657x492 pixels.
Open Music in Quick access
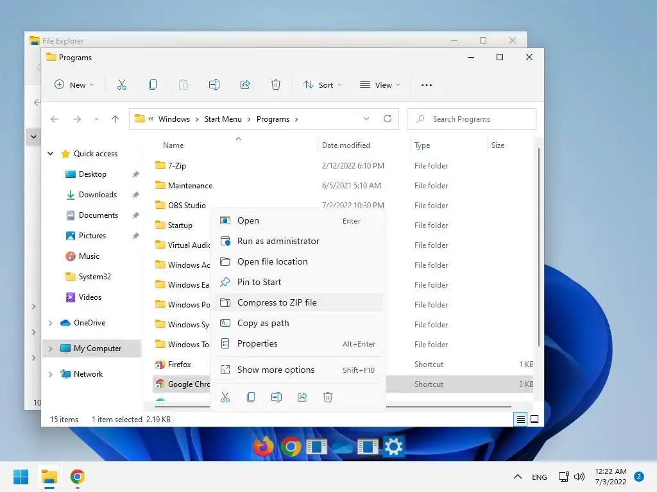point(89,256)
